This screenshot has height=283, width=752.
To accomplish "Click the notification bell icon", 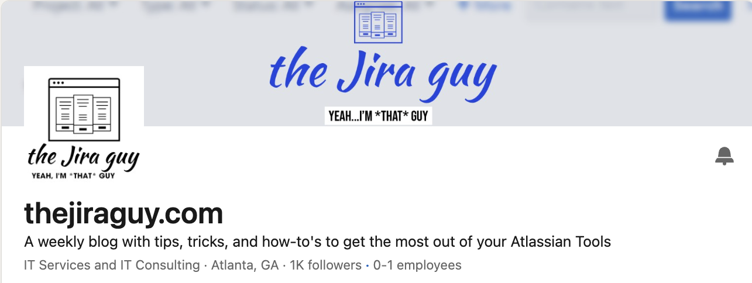I will [x=724, y=156].
